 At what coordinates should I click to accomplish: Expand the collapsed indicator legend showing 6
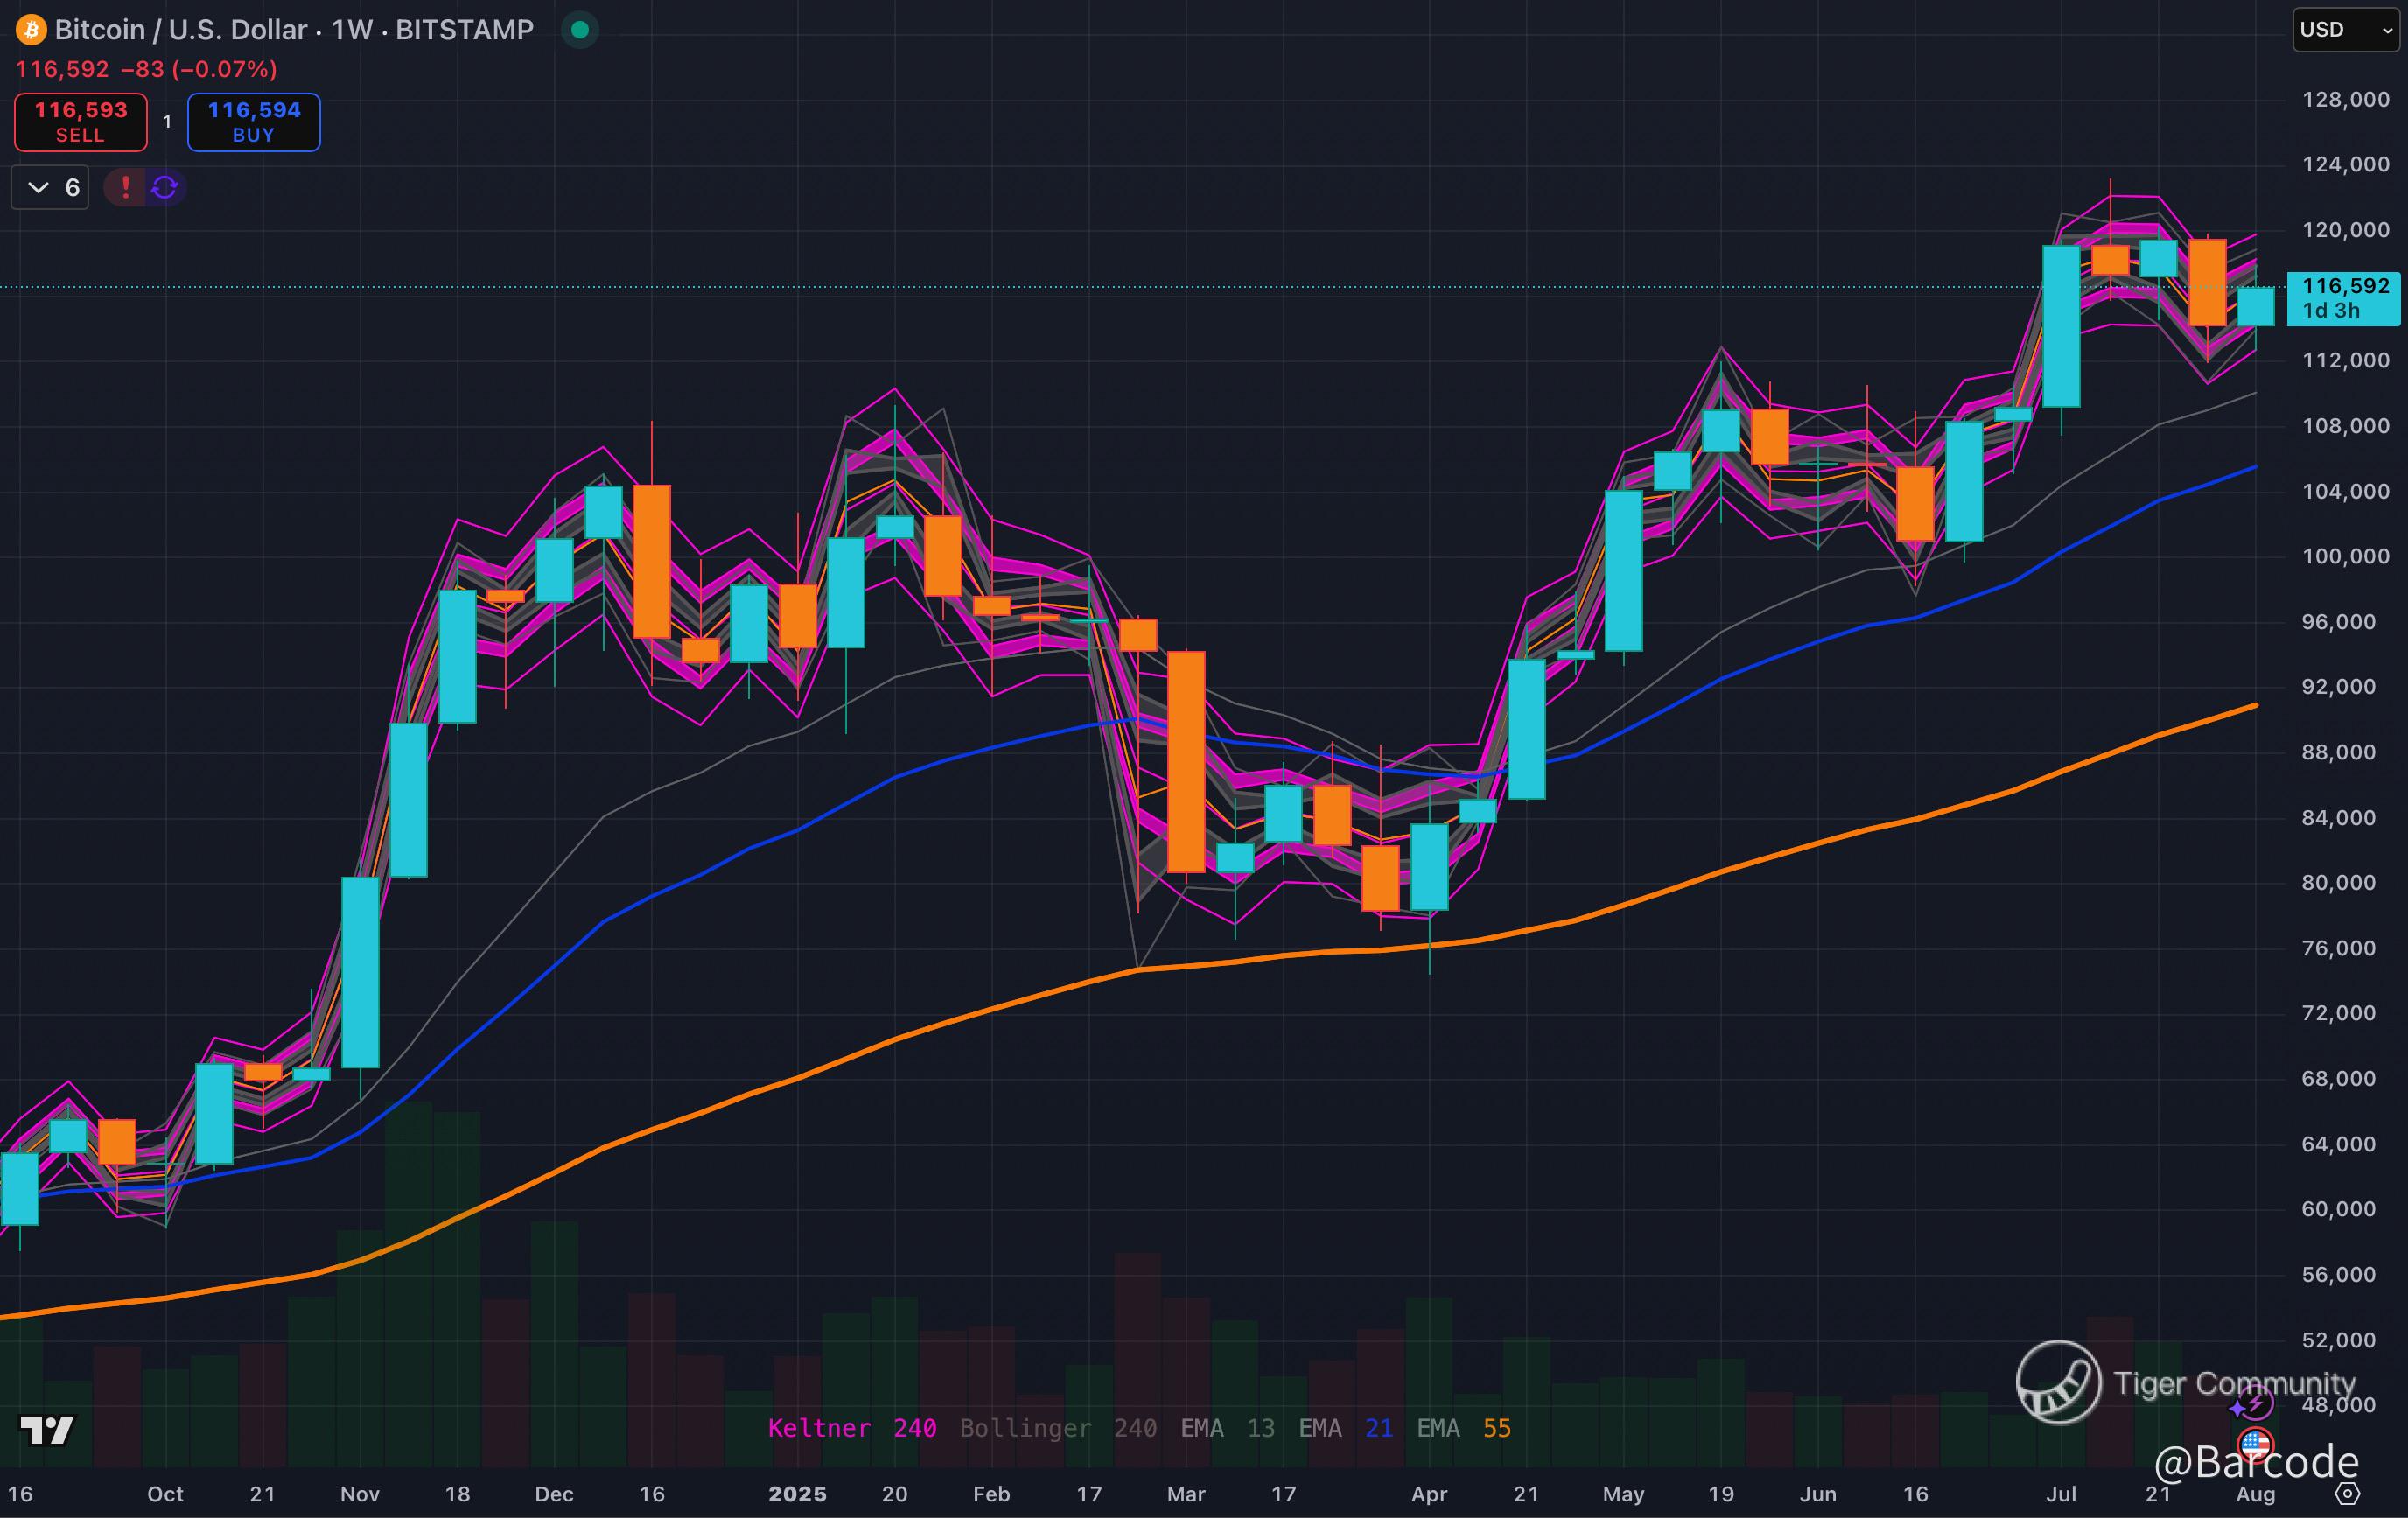[x=51, y=188]
